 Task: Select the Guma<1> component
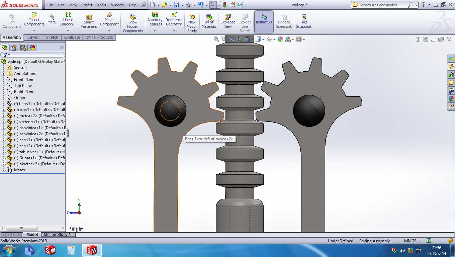click(x=36, y=158)
